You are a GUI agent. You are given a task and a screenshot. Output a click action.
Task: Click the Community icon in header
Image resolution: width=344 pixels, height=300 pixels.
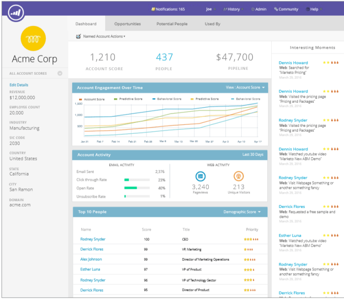(x=276, y=9)
